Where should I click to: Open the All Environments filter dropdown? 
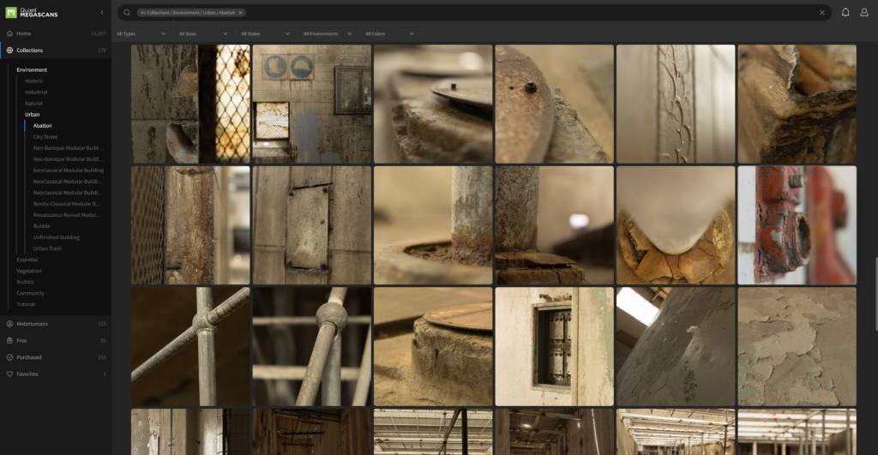[328, 33]
